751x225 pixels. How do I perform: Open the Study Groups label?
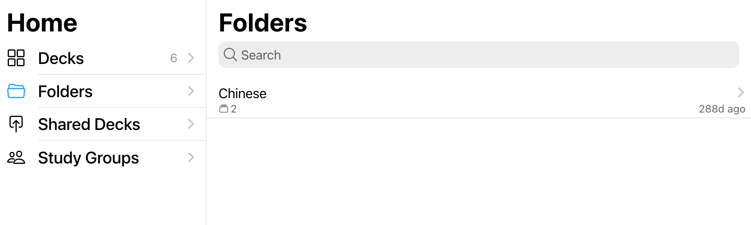pyautogui.click(x=88, y=158)
